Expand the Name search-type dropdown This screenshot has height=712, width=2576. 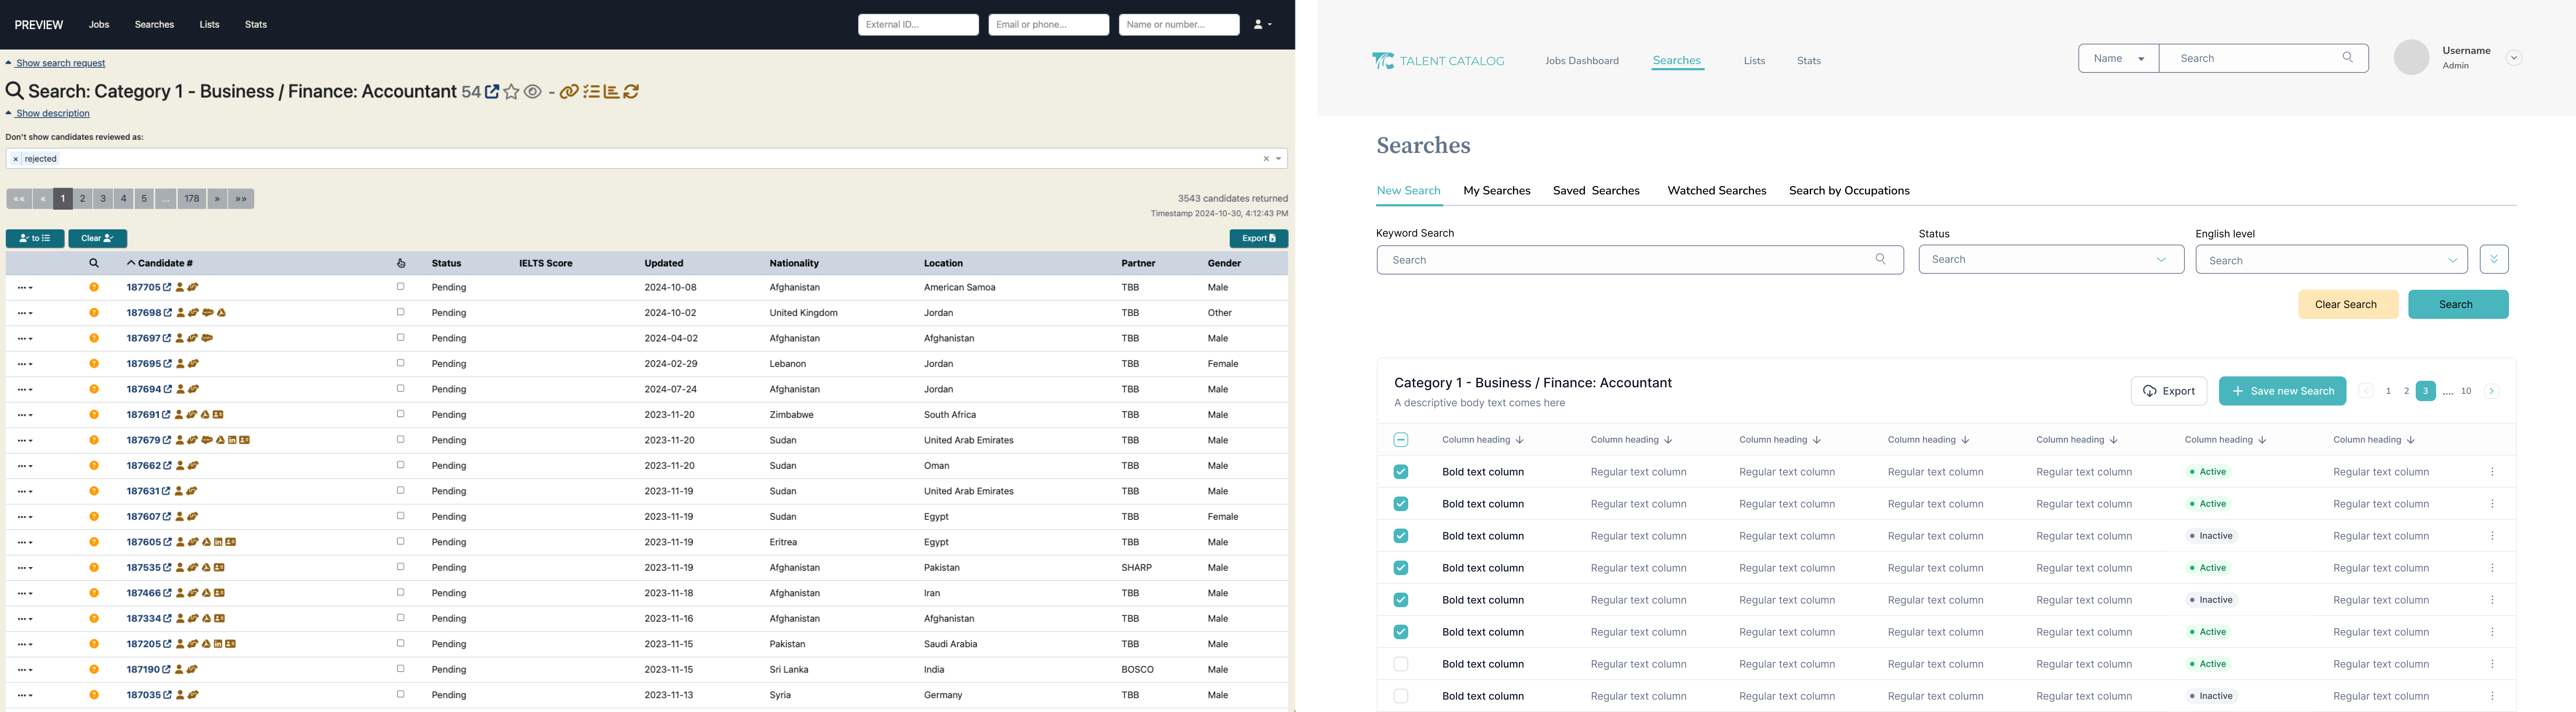coord(2118,58)
